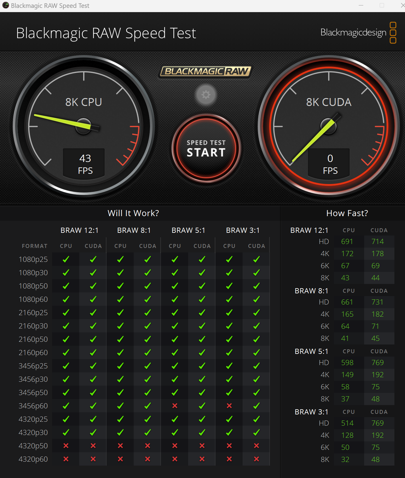The height and width of the screenshot is (478, 405).
Task: Click BRAW 3:1 4K CPU value 128
Action: pos(347,435)
